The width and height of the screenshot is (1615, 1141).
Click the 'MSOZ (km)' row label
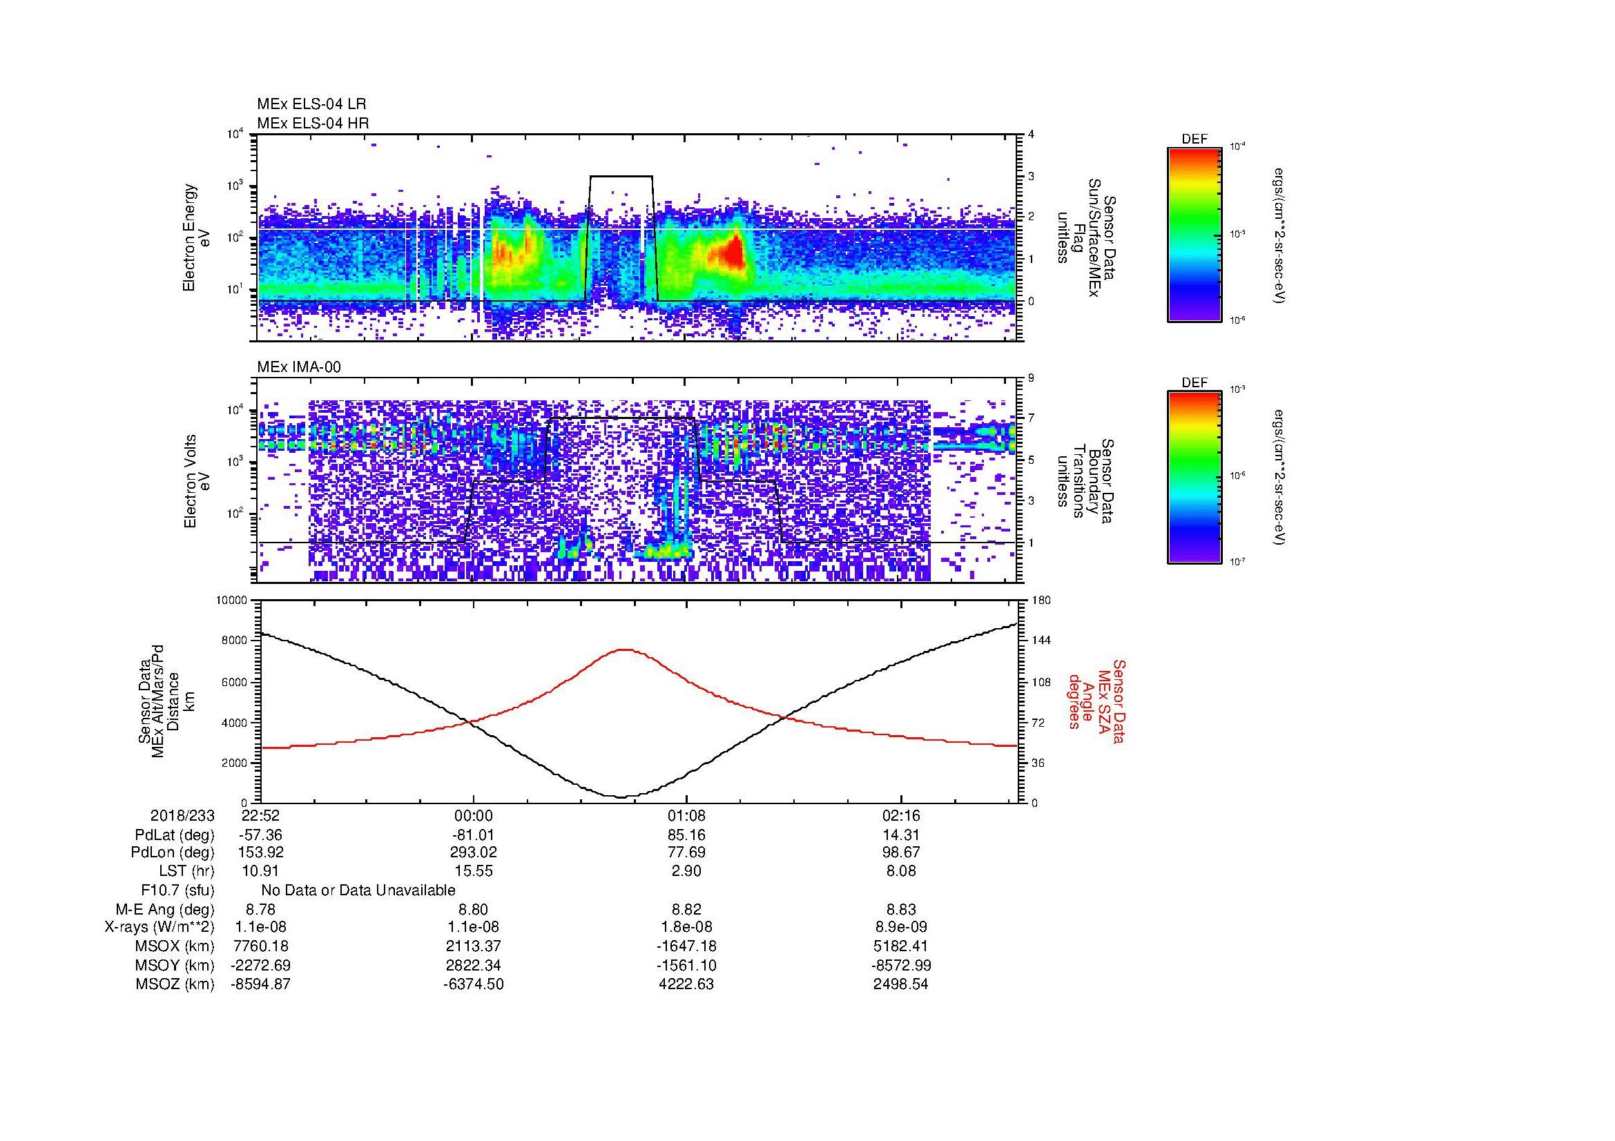(175, 984)
